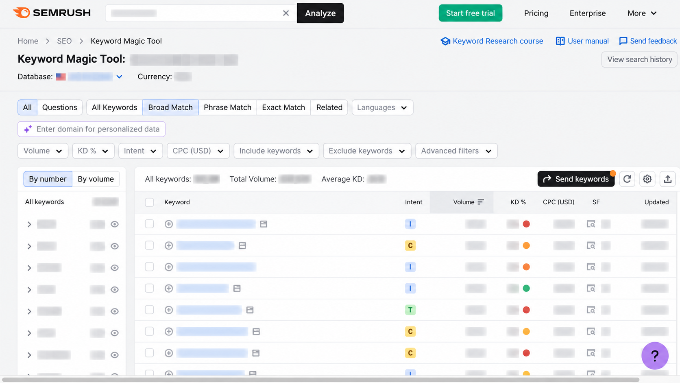This screenshot has width=680, height=383.
Task: Open the KD % filter dropdown
Action: click(x=93, y=151)
